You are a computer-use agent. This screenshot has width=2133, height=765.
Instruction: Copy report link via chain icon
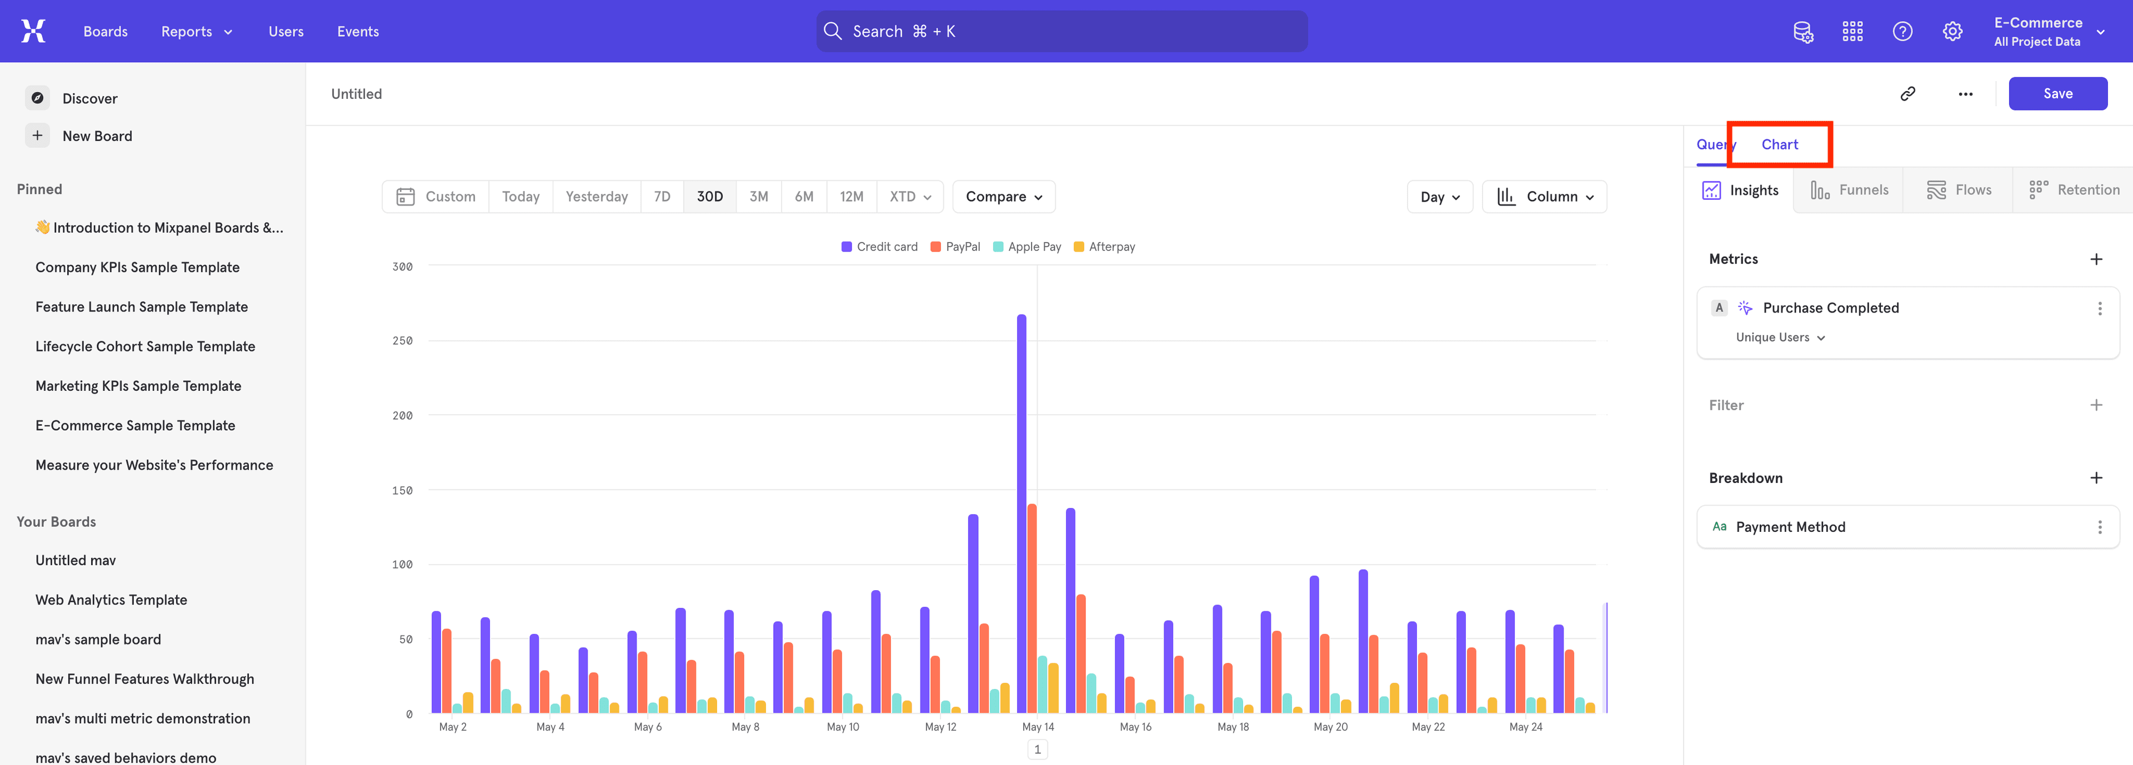1907,94
